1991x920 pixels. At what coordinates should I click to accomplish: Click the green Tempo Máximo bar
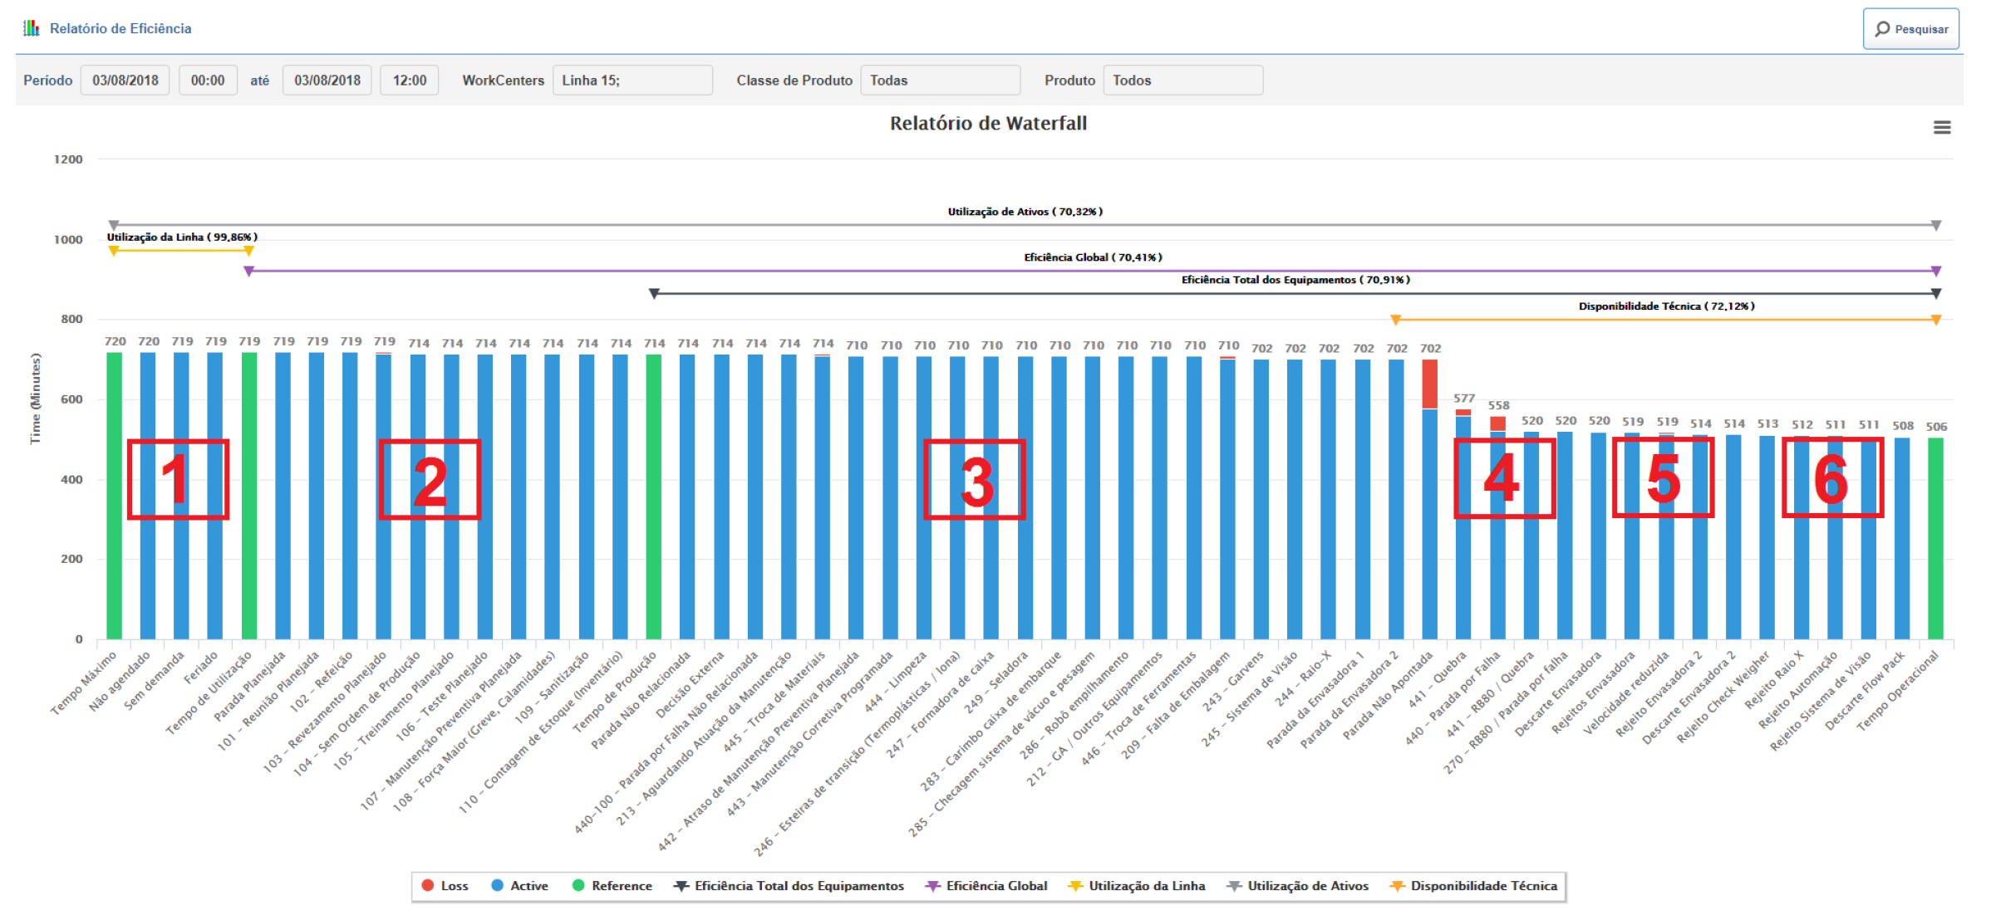(x=115, y=498)
